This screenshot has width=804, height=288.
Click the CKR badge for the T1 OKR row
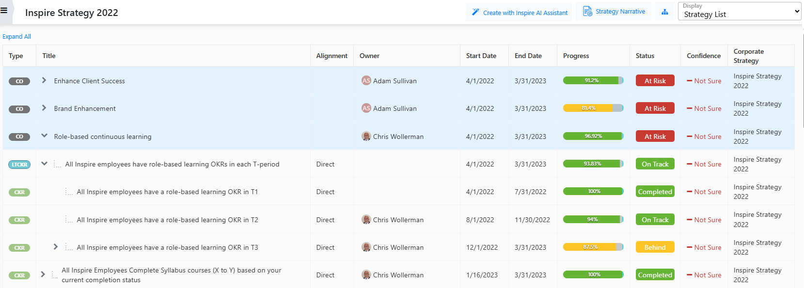(19, 192)
